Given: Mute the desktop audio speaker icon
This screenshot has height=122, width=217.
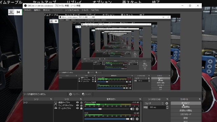Looking at the screenshot, I should click(x=132, y=109).
